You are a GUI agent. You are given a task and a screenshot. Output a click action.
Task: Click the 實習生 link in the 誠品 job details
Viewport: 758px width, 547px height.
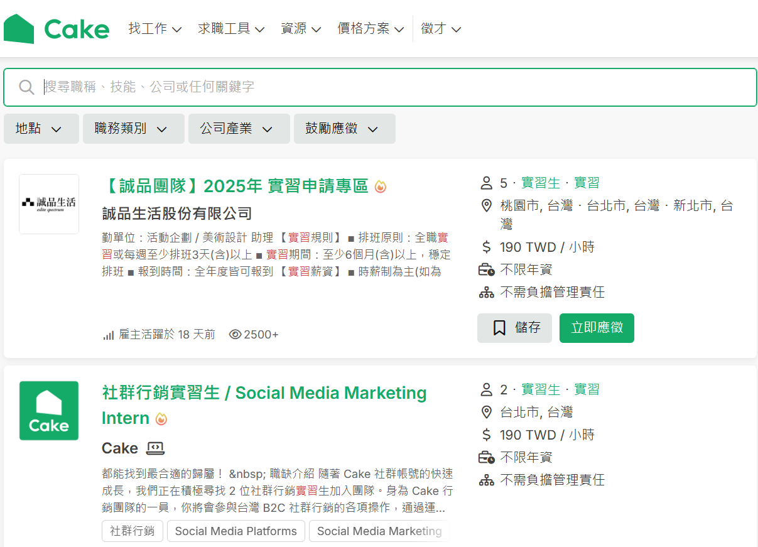pyautogui.click(x=541, y=183)
